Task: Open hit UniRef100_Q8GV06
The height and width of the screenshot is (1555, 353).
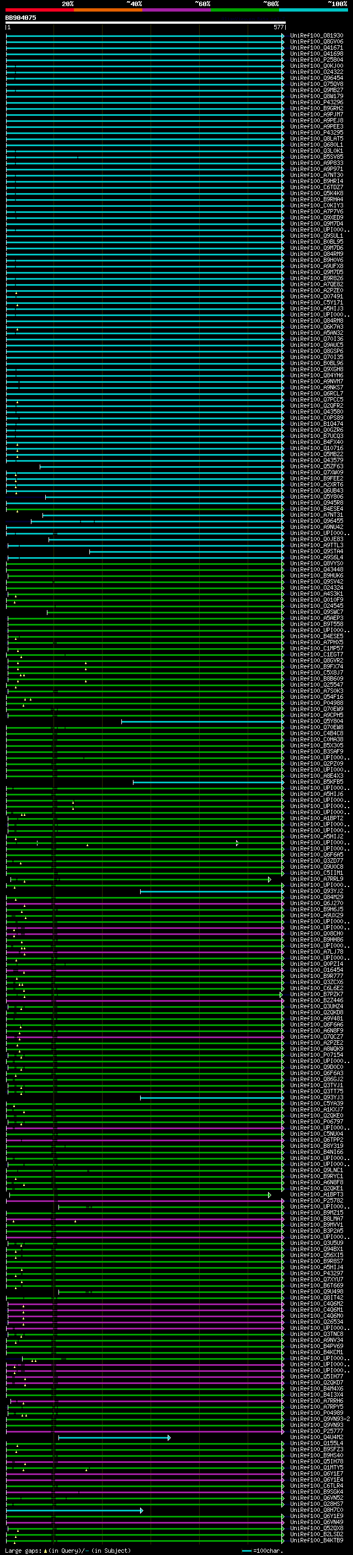Action: tap(317, 42)
